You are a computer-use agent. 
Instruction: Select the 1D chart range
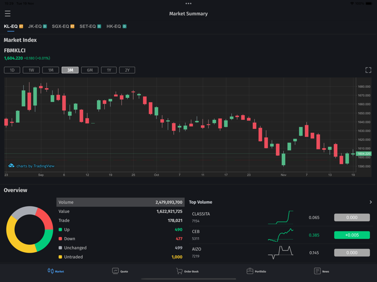[12, 70]
